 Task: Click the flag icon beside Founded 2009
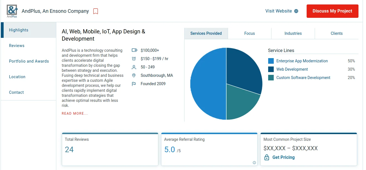(134, 84)
